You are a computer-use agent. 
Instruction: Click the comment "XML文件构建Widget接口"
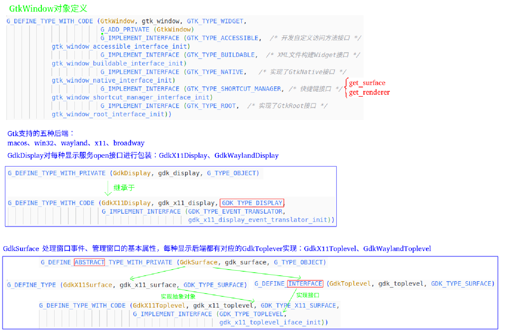(313, 55)
